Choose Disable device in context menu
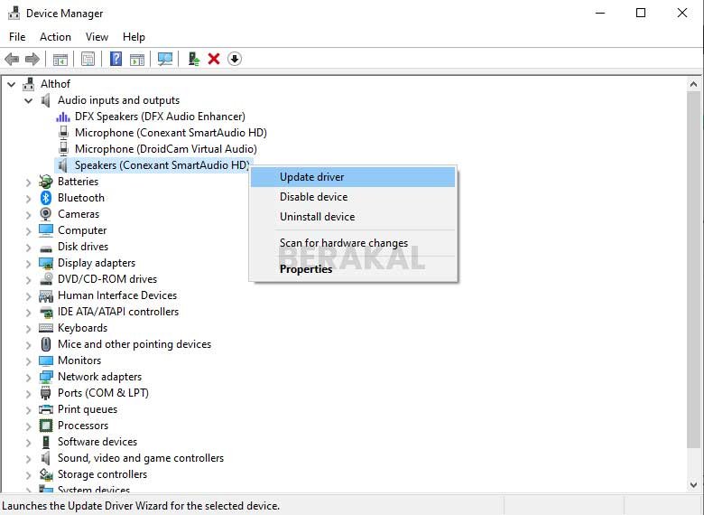This screenshot has height=515, width=704. coord(353,197)
